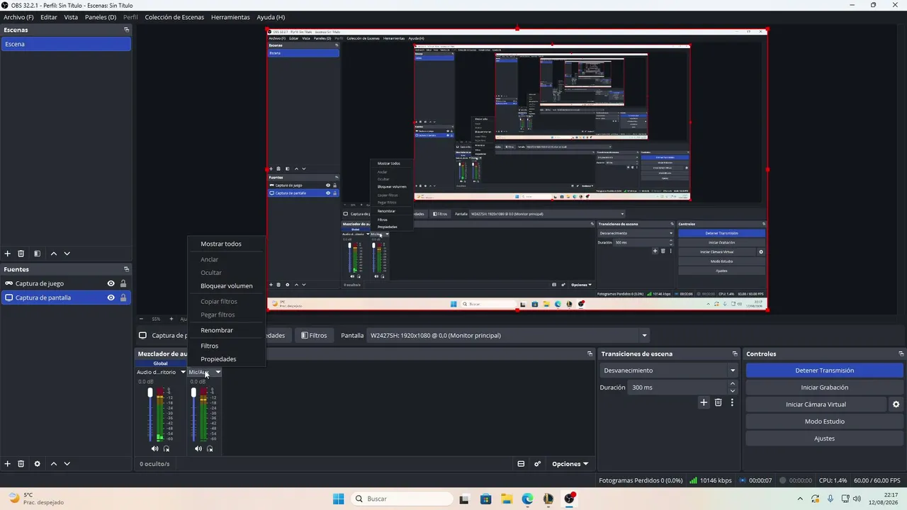This screenshot has width=907, height=510.
Task: Start virtual camera with Iniciar Cámara Virtual
Action: coord(816,404)
